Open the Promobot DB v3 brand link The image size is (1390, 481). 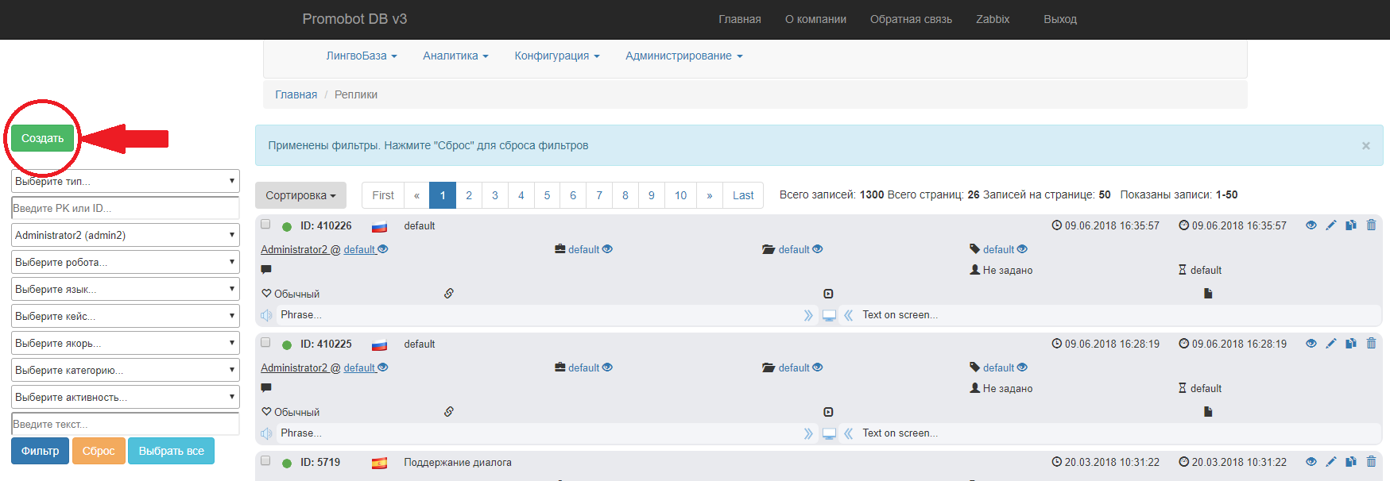pos(354,19)
